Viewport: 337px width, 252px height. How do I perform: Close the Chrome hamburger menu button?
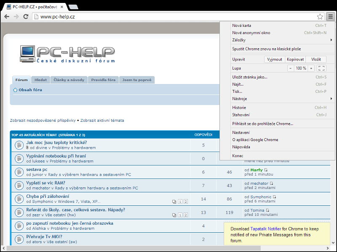pyautogui.click(x=330, y=16)
